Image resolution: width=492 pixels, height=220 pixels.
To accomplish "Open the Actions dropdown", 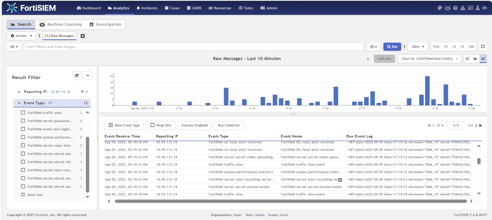I will coord(21,36).
